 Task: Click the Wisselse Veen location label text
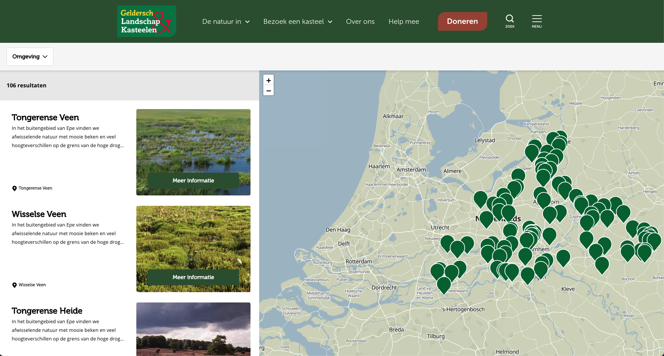[32, 285]
